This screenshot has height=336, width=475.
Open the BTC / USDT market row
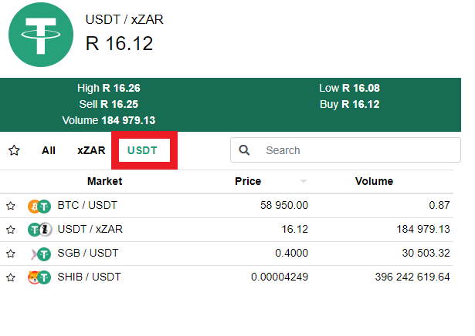[x=226, y=206]
